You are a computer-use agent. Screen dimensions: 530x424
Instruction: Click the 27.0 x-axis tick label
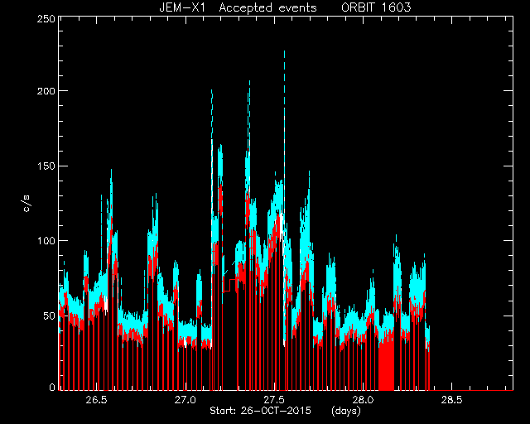pyautogui.click(x=185, y=400)
